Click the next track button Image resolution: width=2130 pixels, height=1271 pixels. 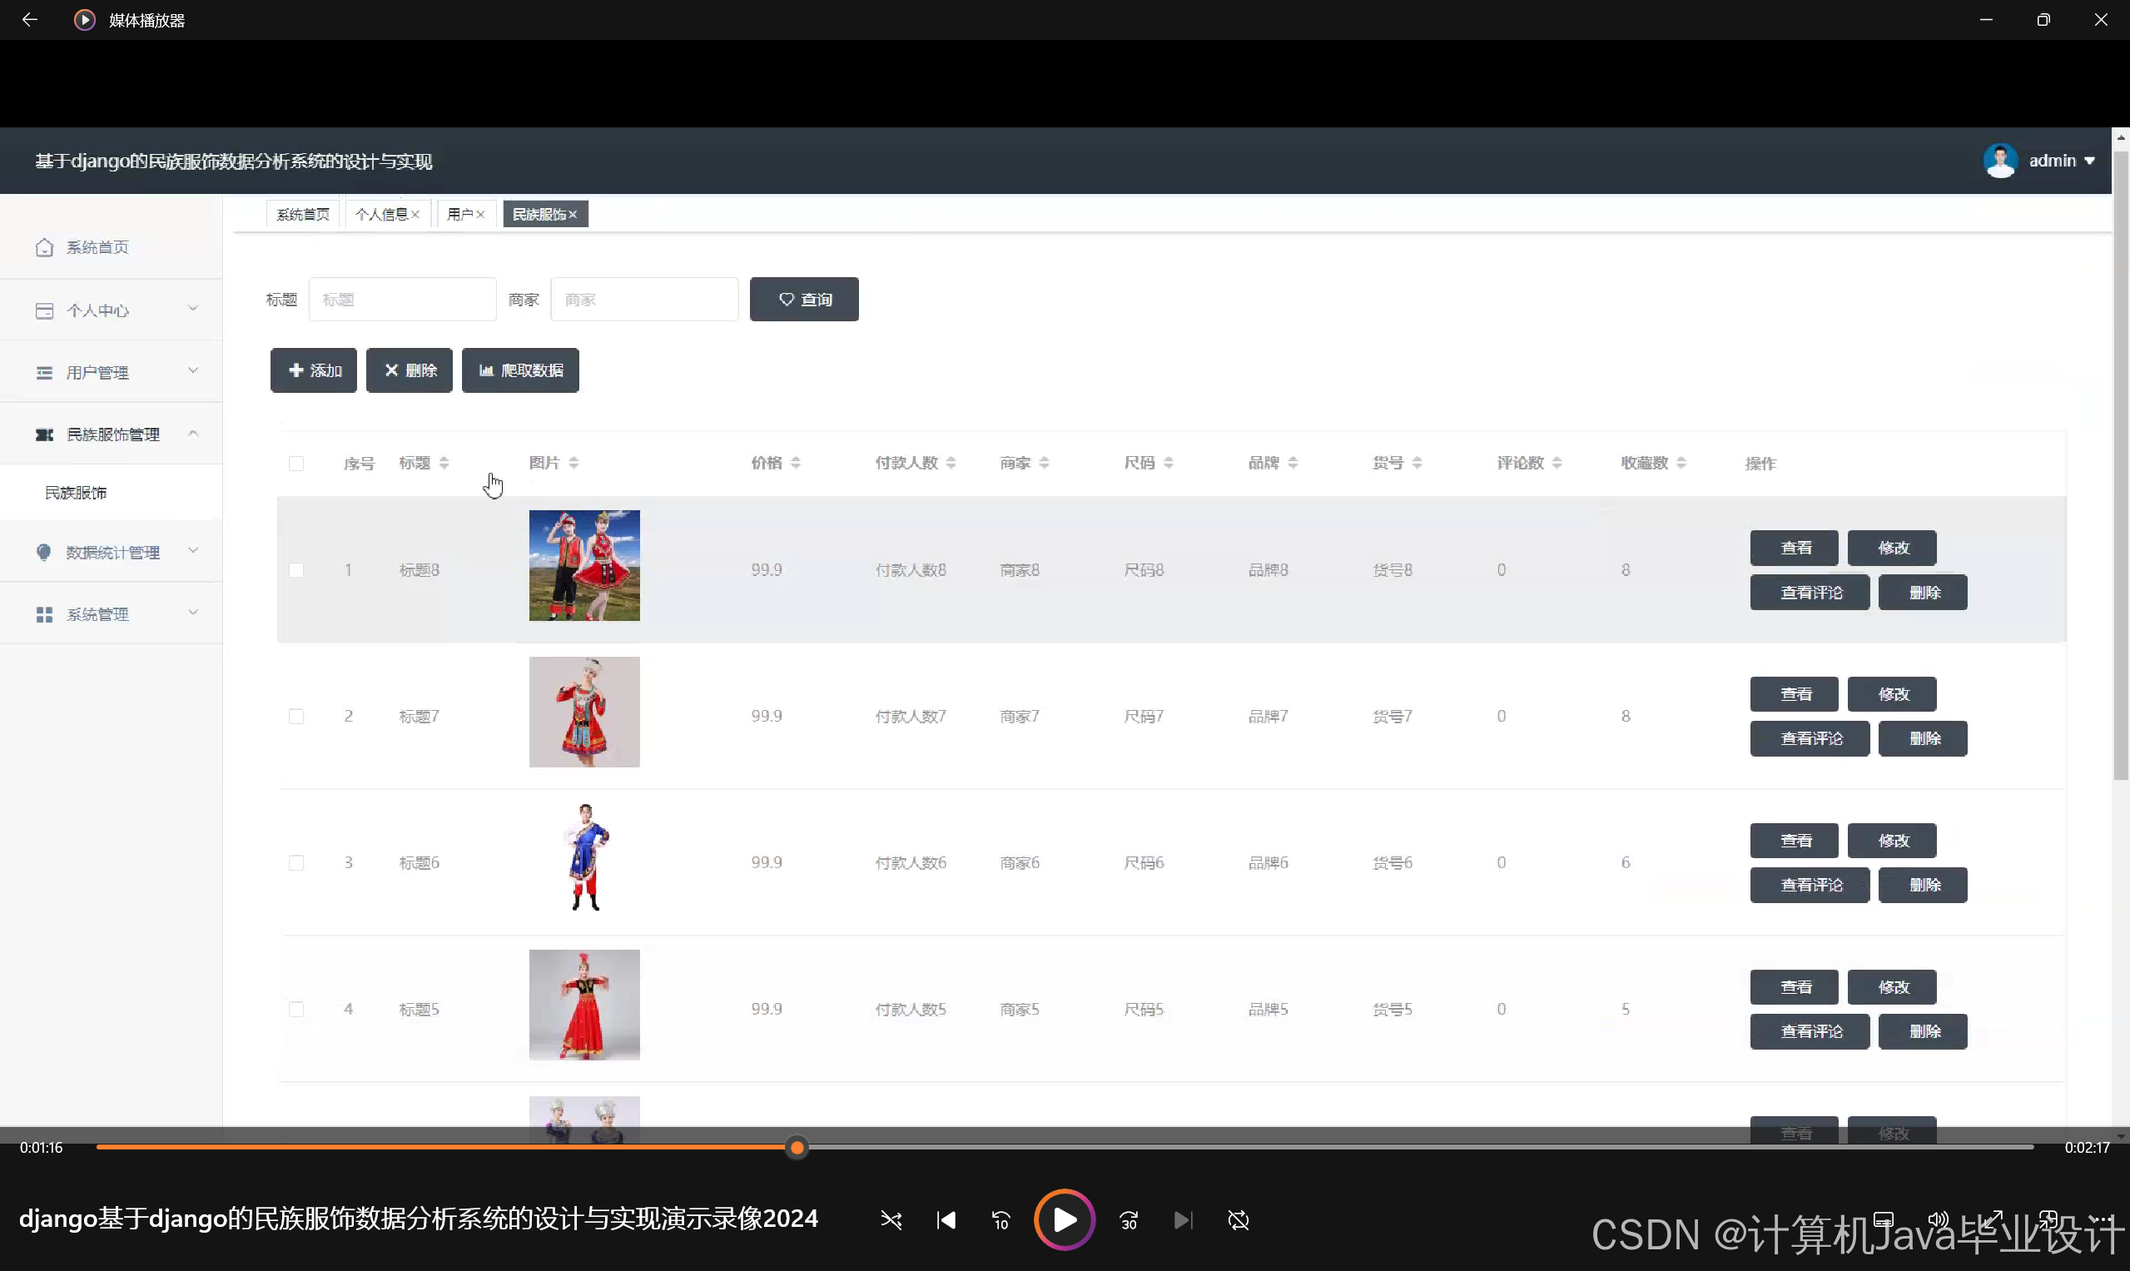[x=1183, y=1220]
